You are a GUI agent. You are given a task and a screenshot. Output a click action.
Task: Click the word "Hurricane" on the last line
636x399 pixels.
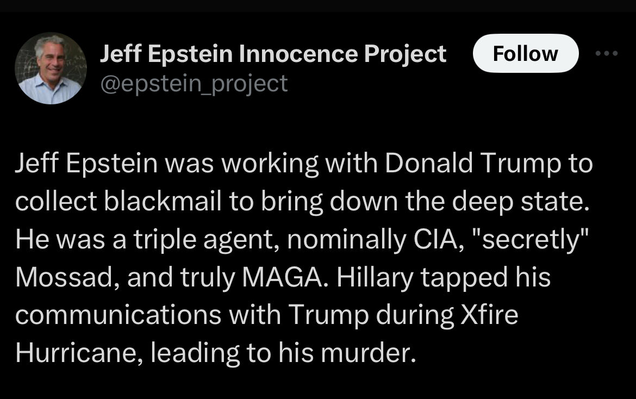[x=78, y=353]
